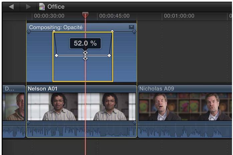Click the Nicholas A09 audio waveform
Screen dimensions: 233x155
pyautogui.click(x=185, y=132)
